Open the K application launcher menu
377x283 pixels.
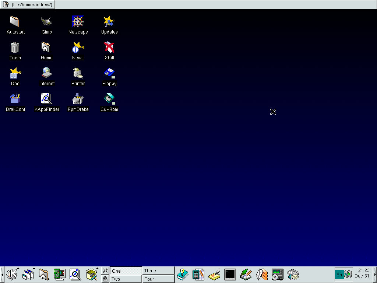pos(13,275)
